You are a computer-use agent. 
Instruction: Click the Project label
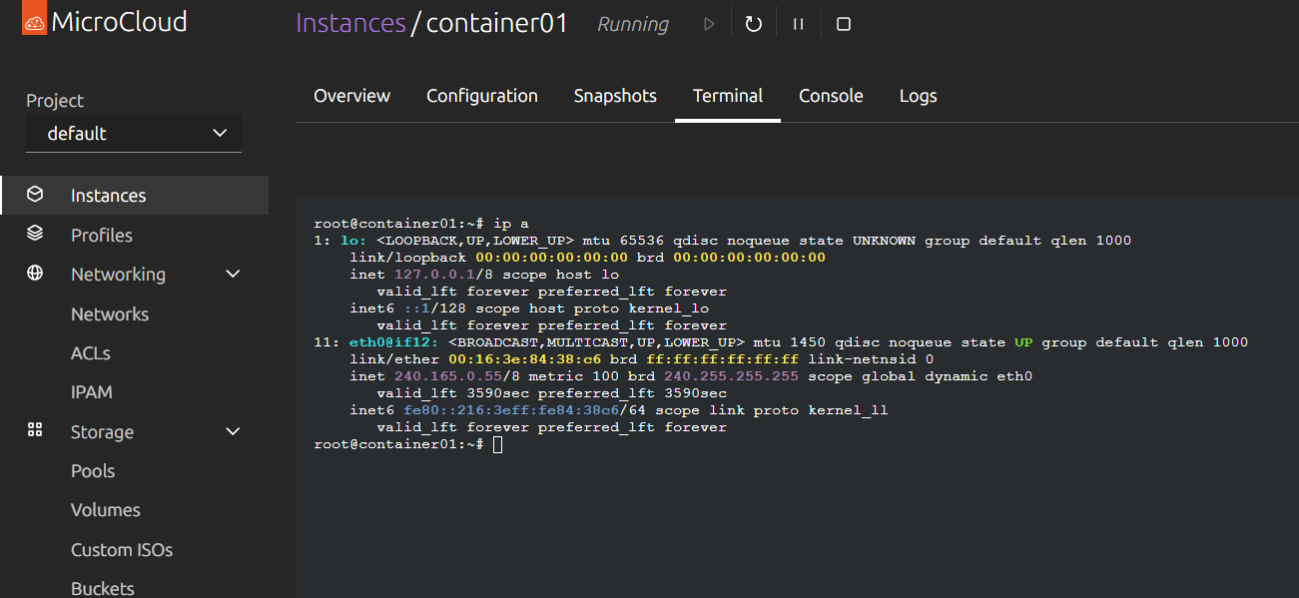[55, 101]
